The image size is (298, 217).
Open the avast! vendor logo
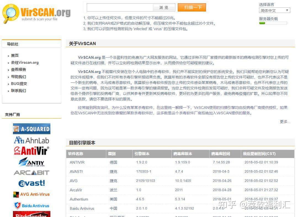click(x=31, y=183)
